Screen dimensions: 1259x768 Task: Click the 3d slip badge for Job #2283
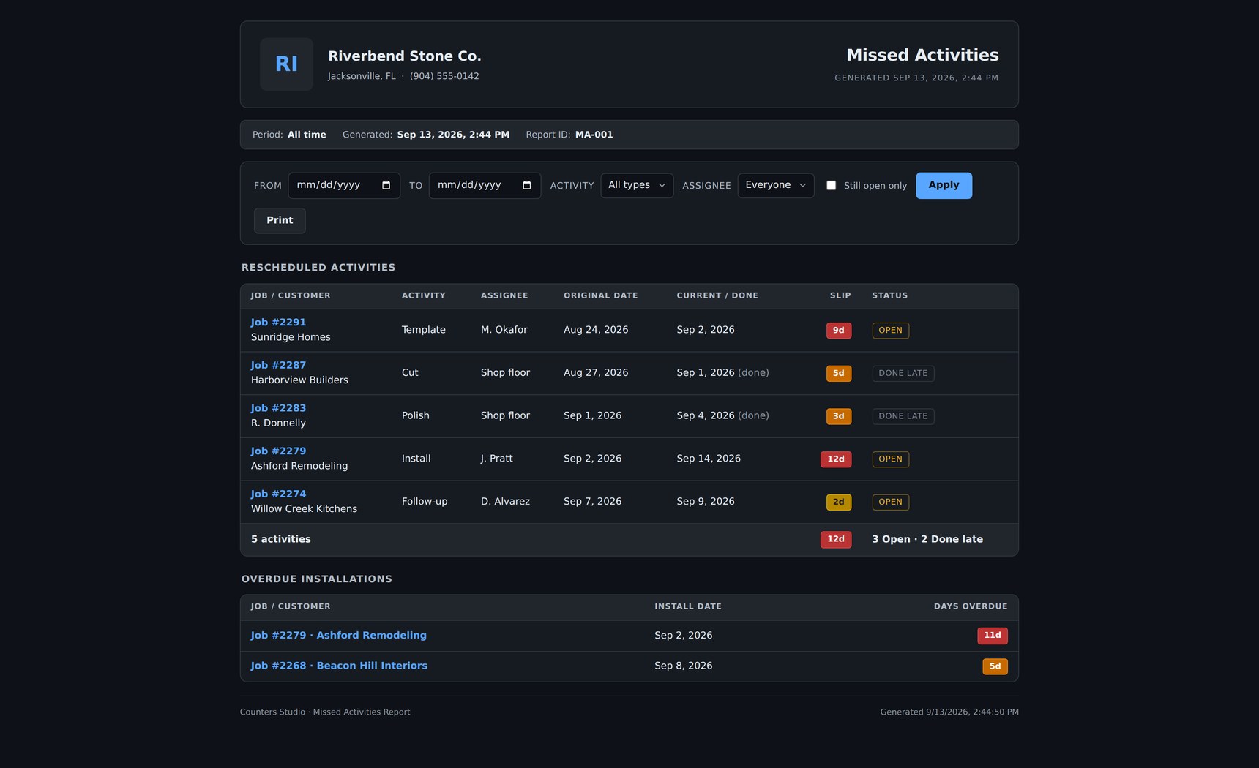click(x=839, y=416)
